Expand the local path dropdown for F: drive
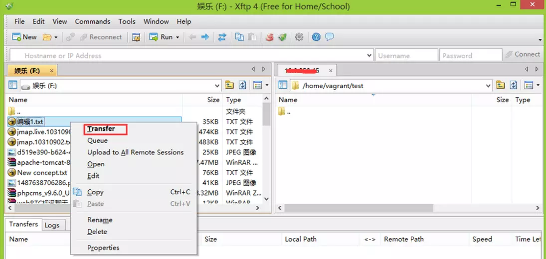Screen dimensions: 546x259 click(217, 86)
